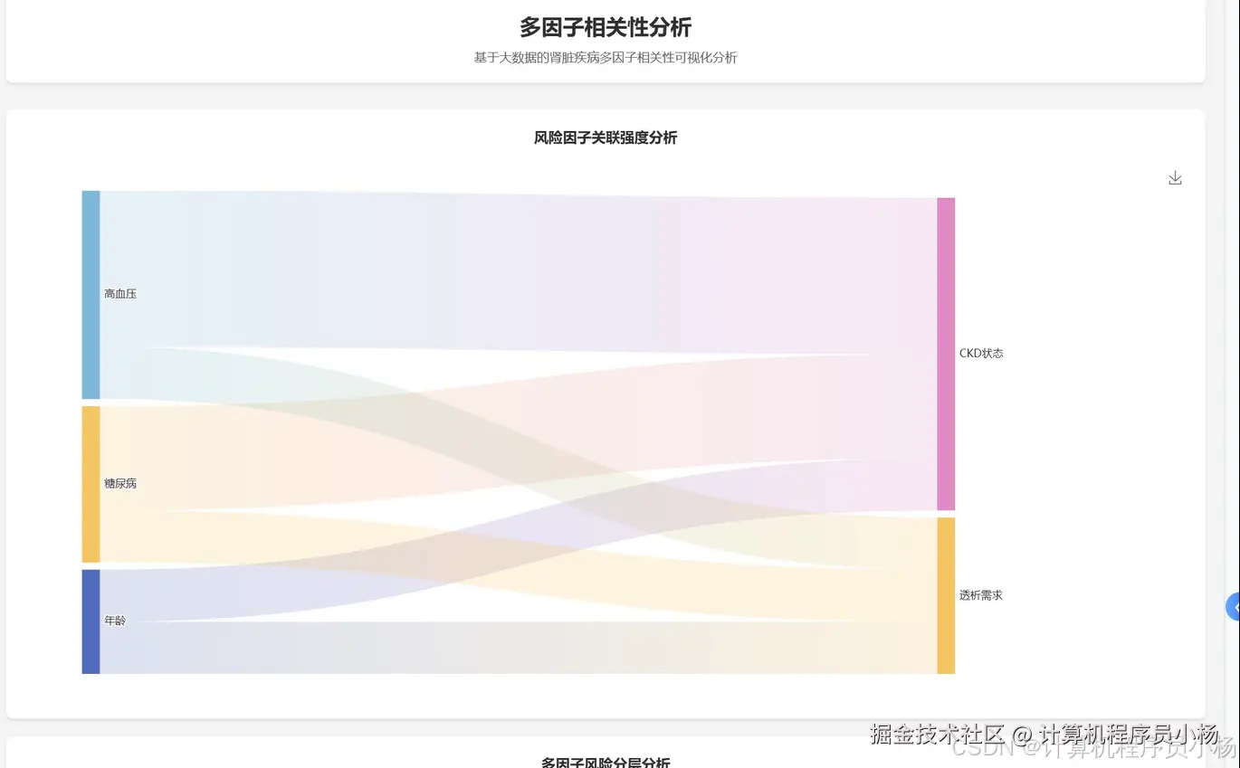Select the CKD状态 node label
Screen dimensions: 1240x768
point(981,353)
